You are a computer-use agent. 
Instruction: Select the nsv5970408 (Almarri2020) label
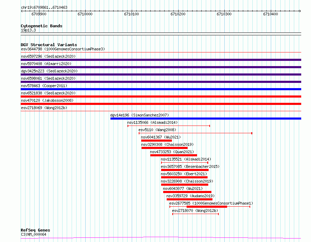tap(46, 64)
